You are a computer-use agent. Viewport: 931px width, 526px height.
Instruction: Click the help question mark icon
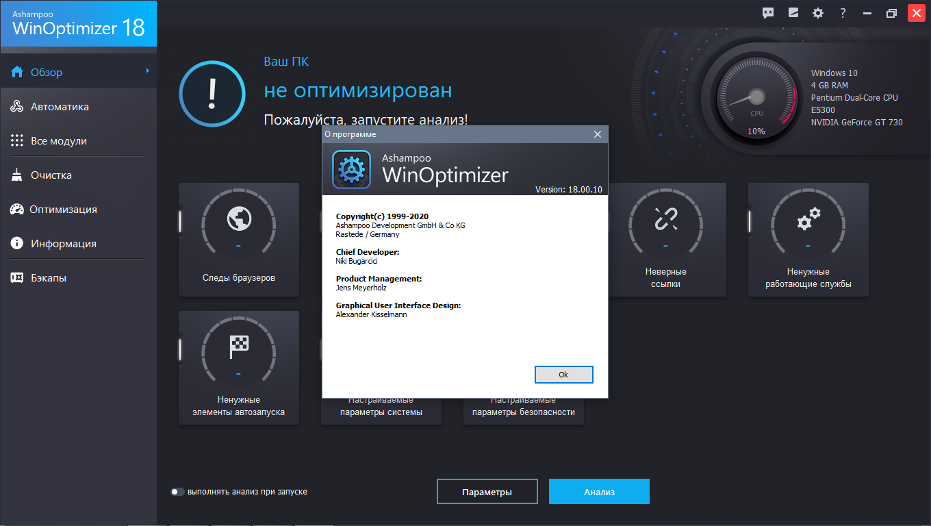[x=843, y=13]
